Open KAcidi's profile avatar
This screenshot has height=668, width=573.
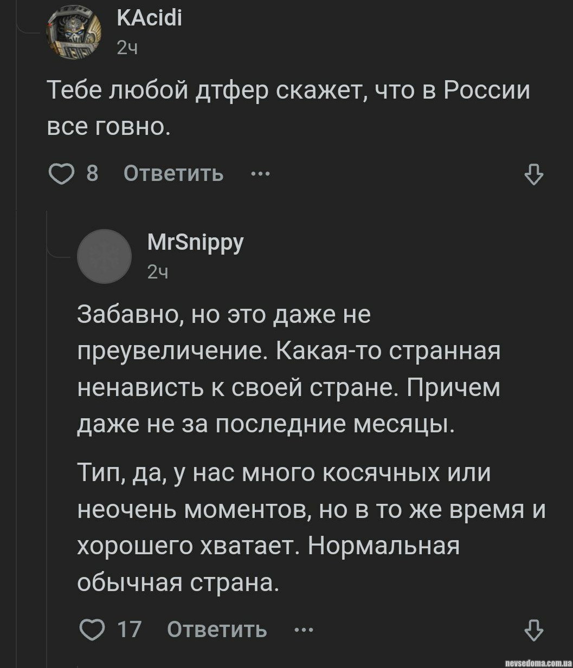[74, 34]
